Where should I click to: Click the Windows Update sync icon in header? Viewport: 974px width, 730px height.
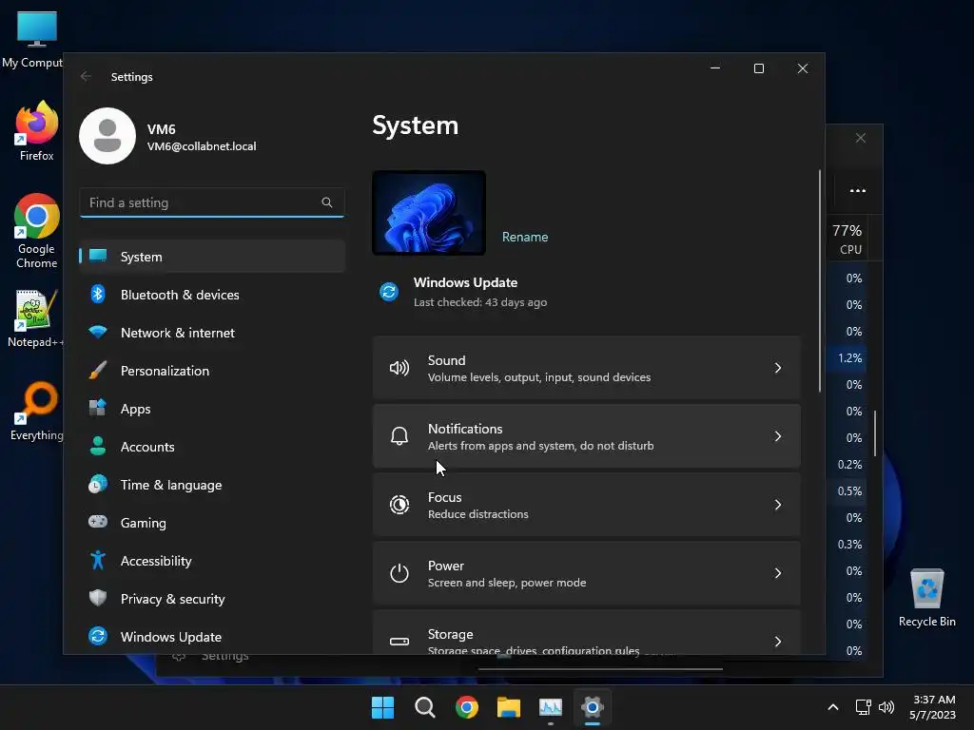pyautogui.click(x=389, y=292)
